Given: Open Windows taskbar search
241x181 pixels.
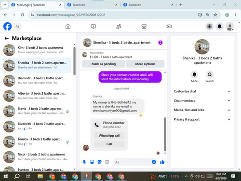Looking at the screenshot, I should coord(17,177).
